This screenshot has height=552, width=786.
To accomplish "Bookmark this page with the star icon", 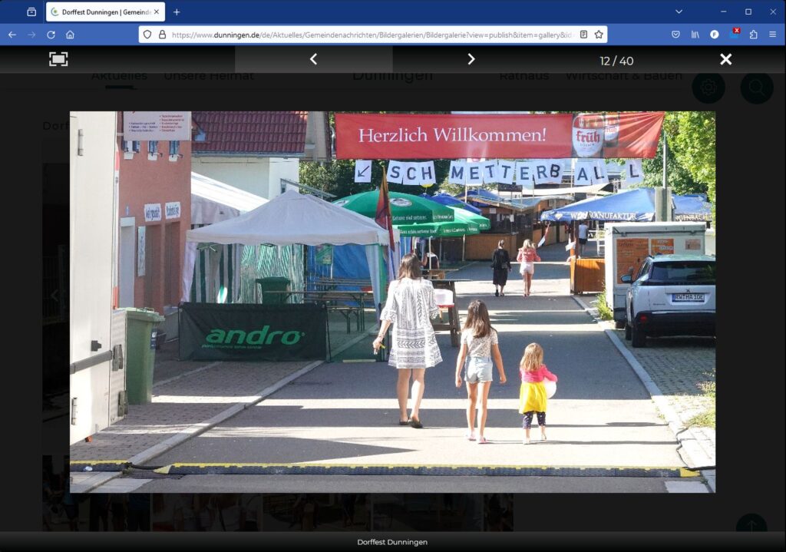I will tap(599, 35).
